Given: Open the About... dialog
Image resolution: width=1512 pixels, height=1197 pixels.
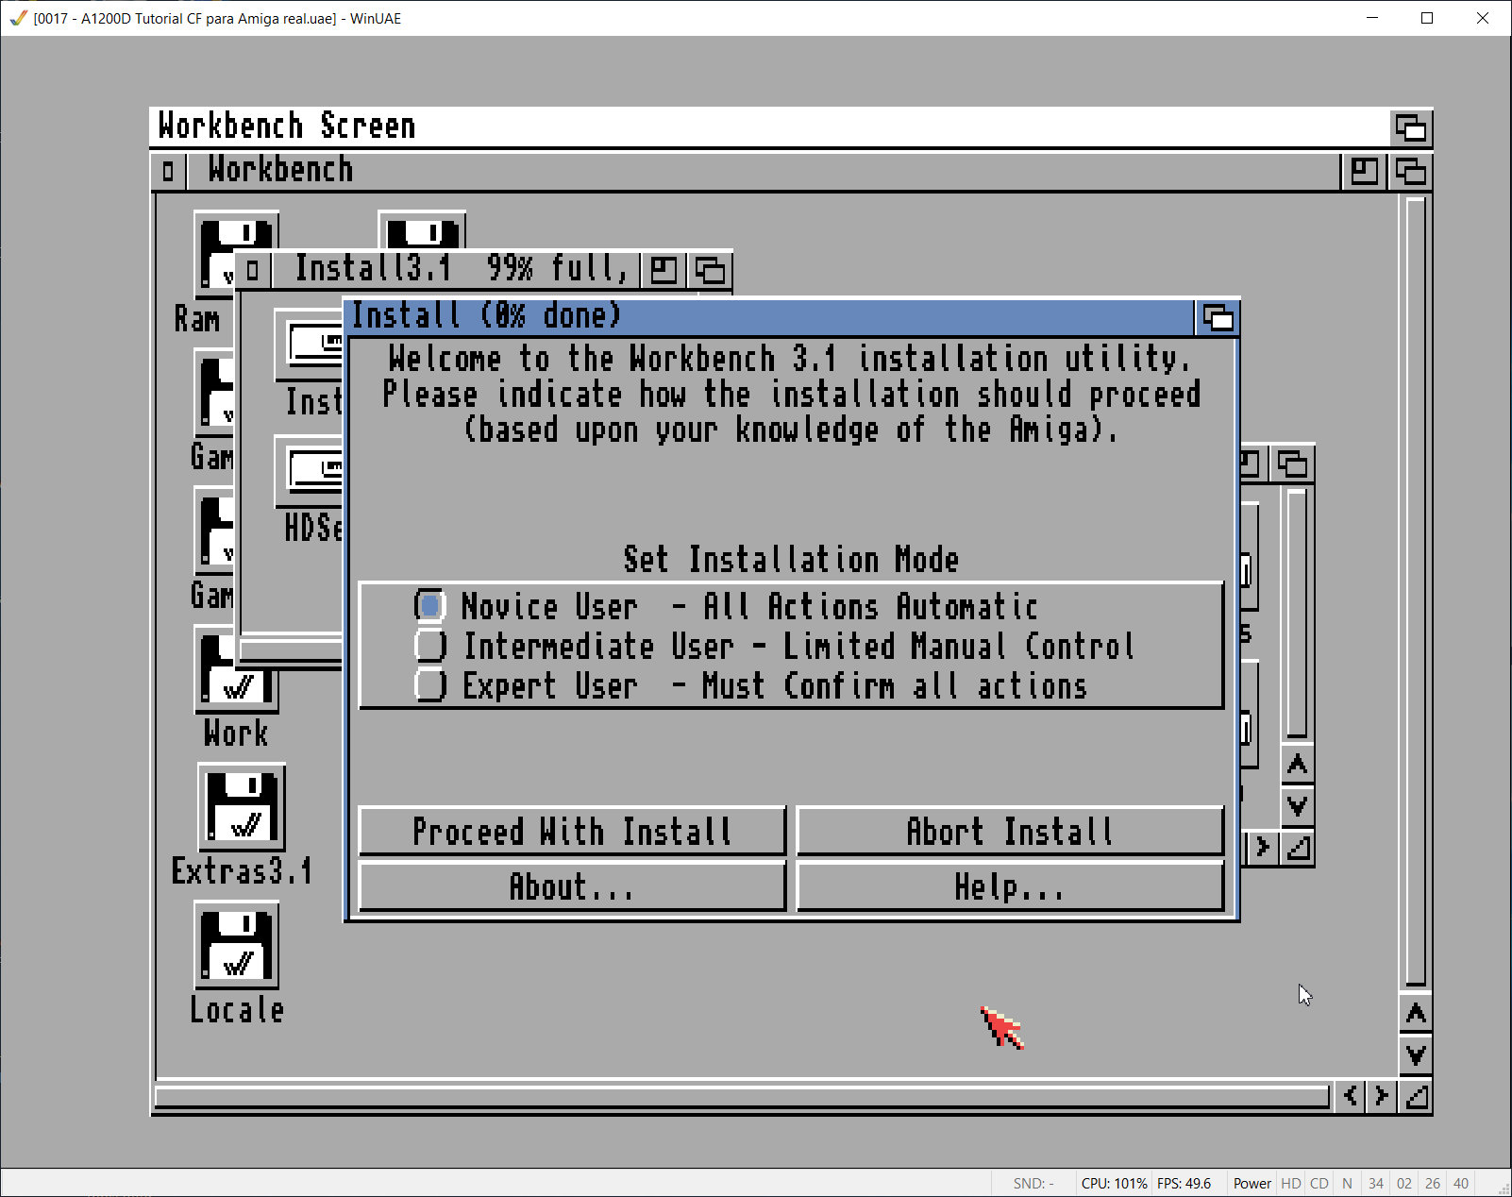Looking at the screenshot, I should click(x=572, y=887).
